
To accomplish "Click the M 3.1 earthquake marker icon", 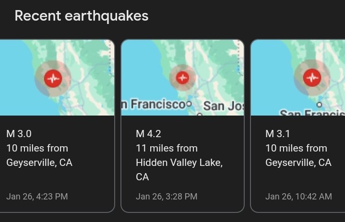I will tap(312, 78).
